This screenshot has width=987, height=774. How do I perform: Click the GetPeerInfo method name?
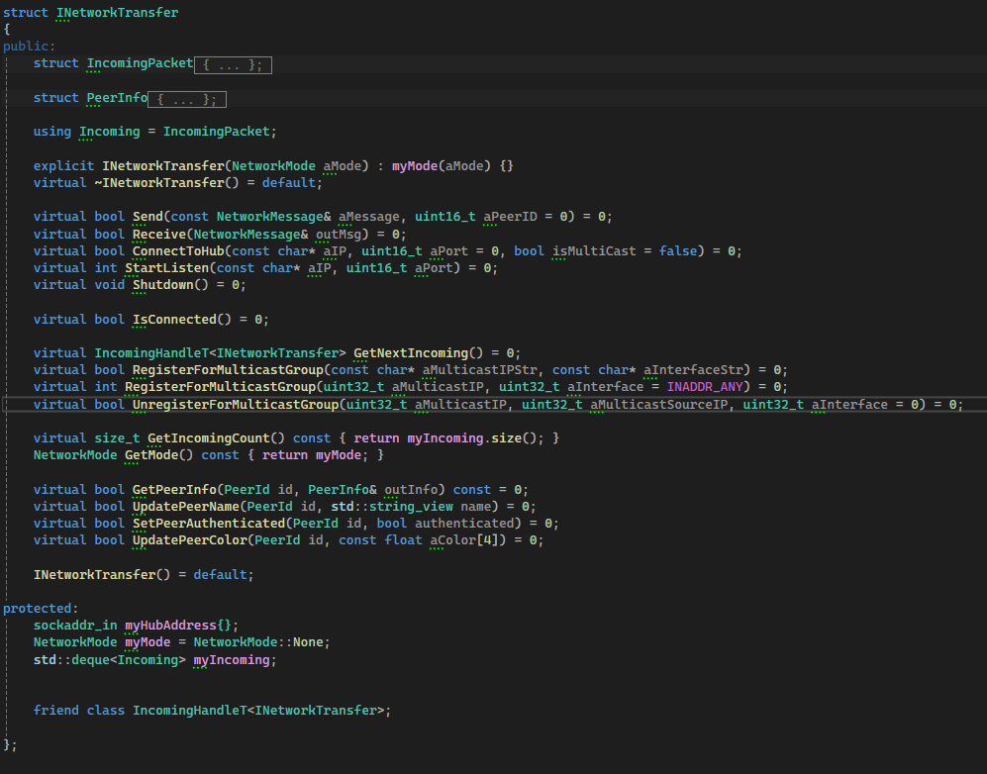[174, 489]
